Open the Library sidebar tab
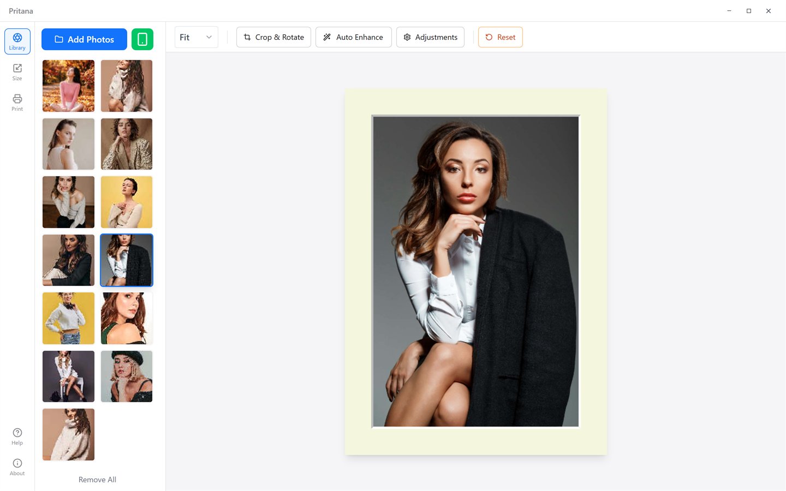This screenshot has height=491, width=786. coord(17,41)
